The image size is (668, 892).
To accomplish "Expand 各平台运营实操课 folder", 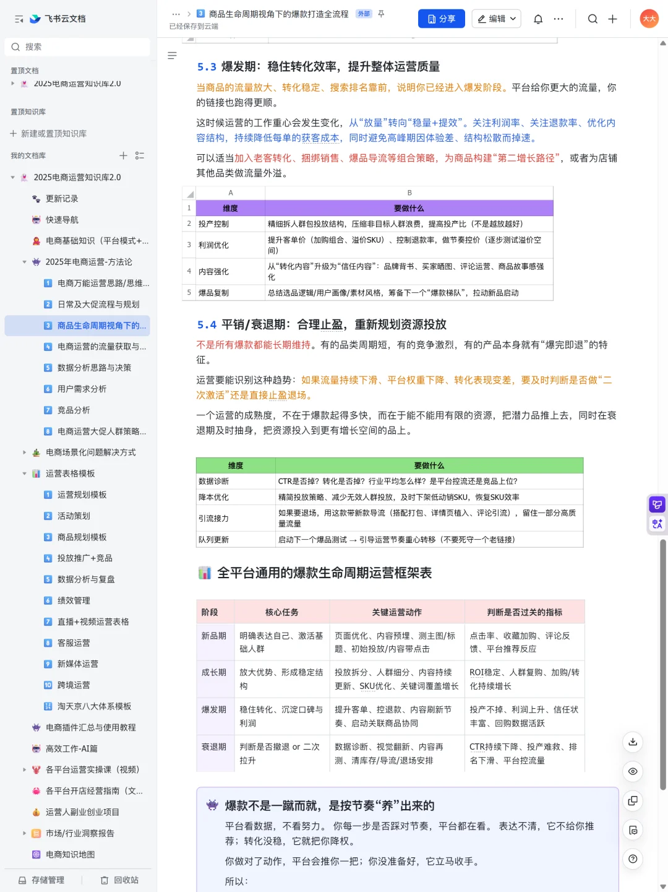I will 25,770.
